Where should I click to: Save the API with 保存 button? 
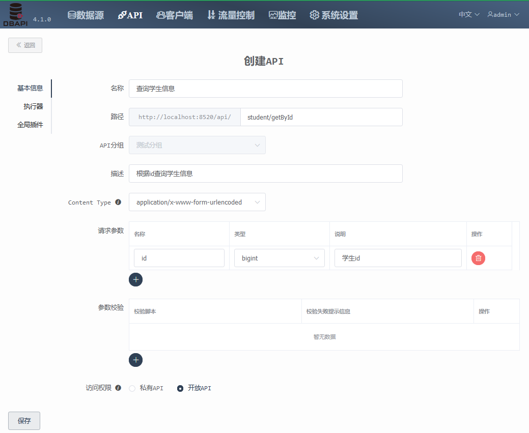click(23, 421)
